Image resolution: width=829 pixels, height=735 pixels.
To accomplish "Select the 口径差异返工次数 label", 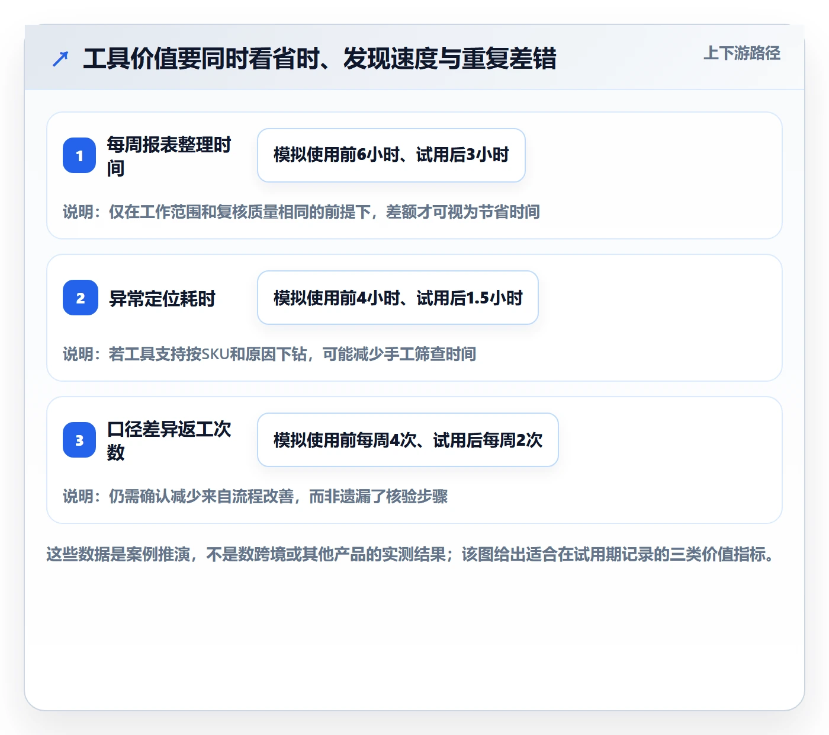I will coord(169,440).
